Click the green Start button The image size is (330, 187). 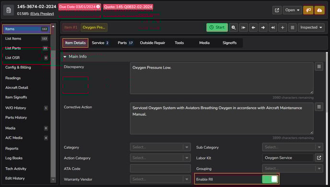click(x=217, y=27)
